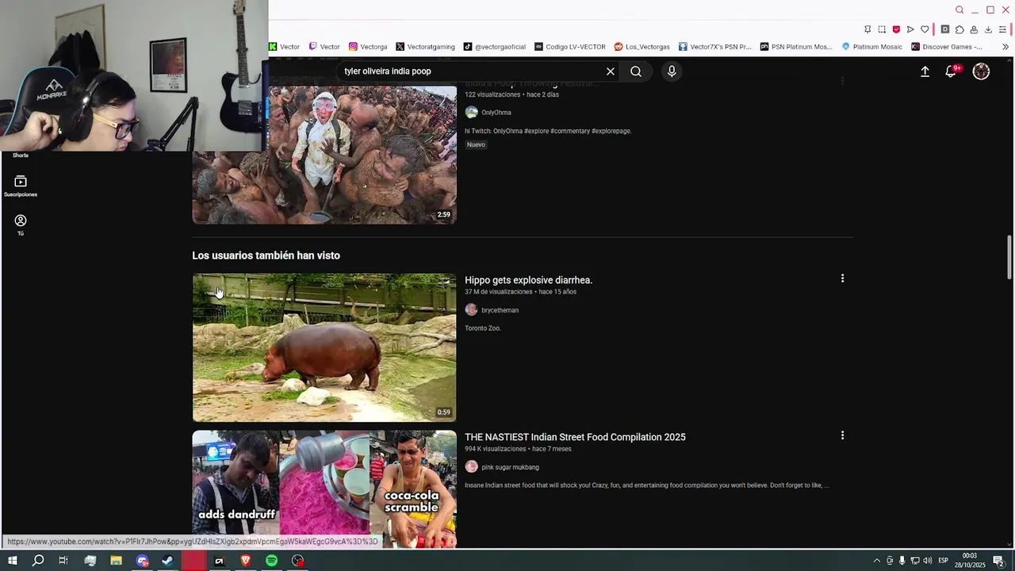Image resolution: width=1015 pixels, height=571 pixels.
Task: Open more options for the street food video
Action: click(842, 435)
